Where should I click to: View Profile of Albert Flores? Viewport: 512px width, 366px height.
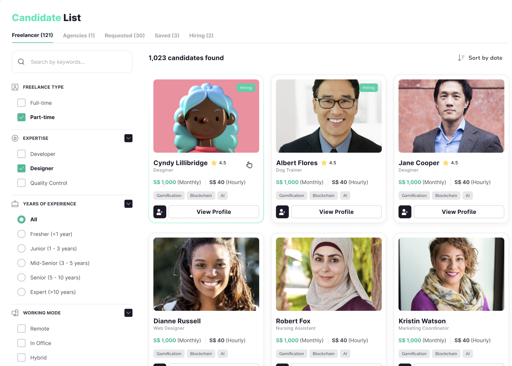tap(336, 212)
